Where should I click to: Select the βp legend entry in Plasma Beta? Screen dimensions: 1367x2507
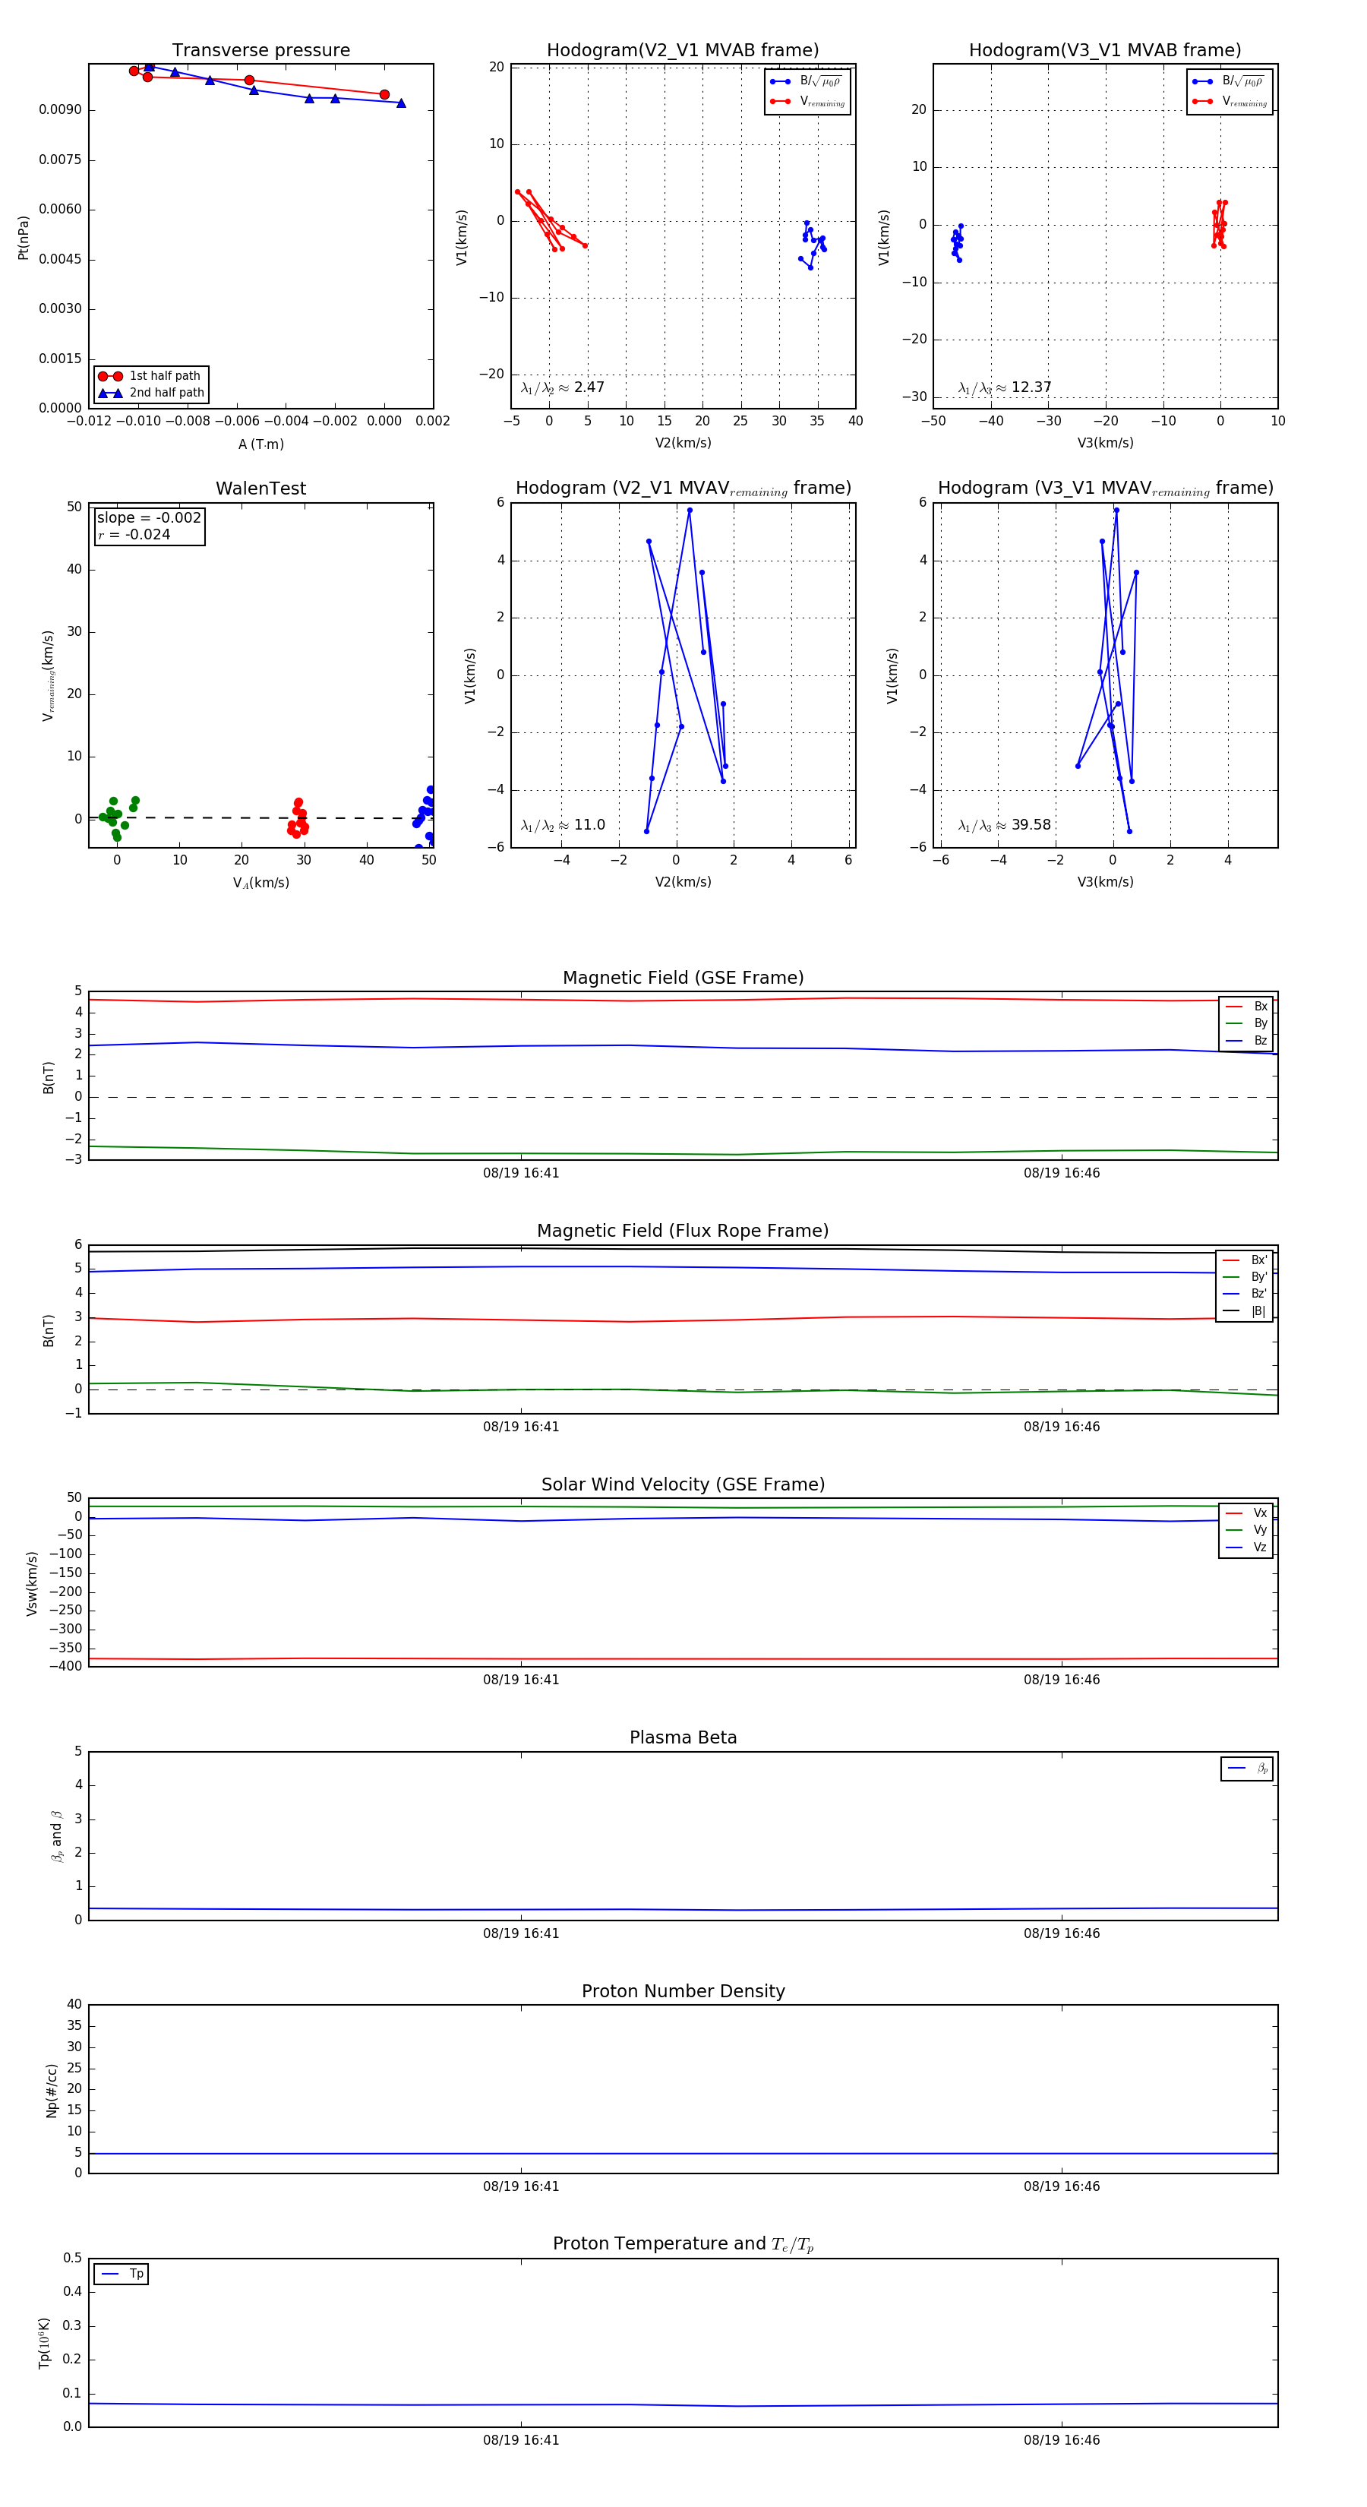(x=1247, y=1769)
